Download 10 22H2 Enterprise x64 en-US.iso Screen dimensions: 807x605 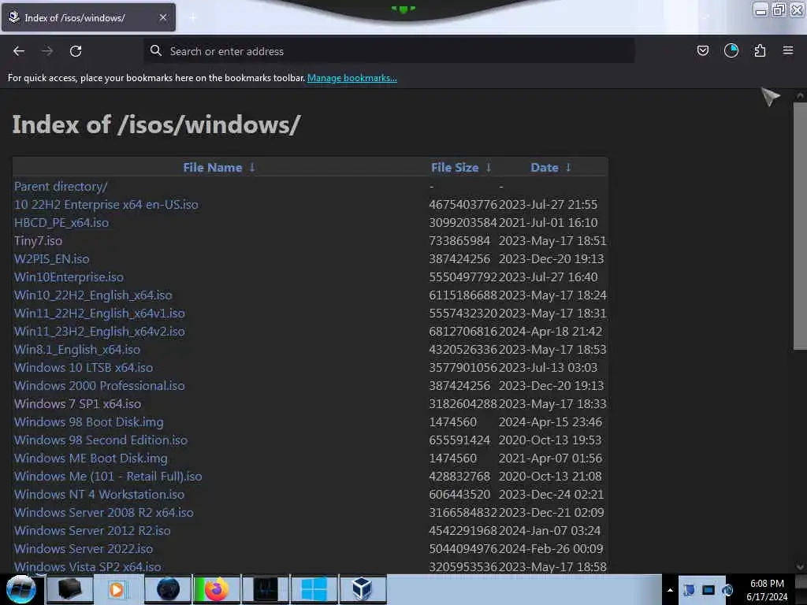click(106, 205)
